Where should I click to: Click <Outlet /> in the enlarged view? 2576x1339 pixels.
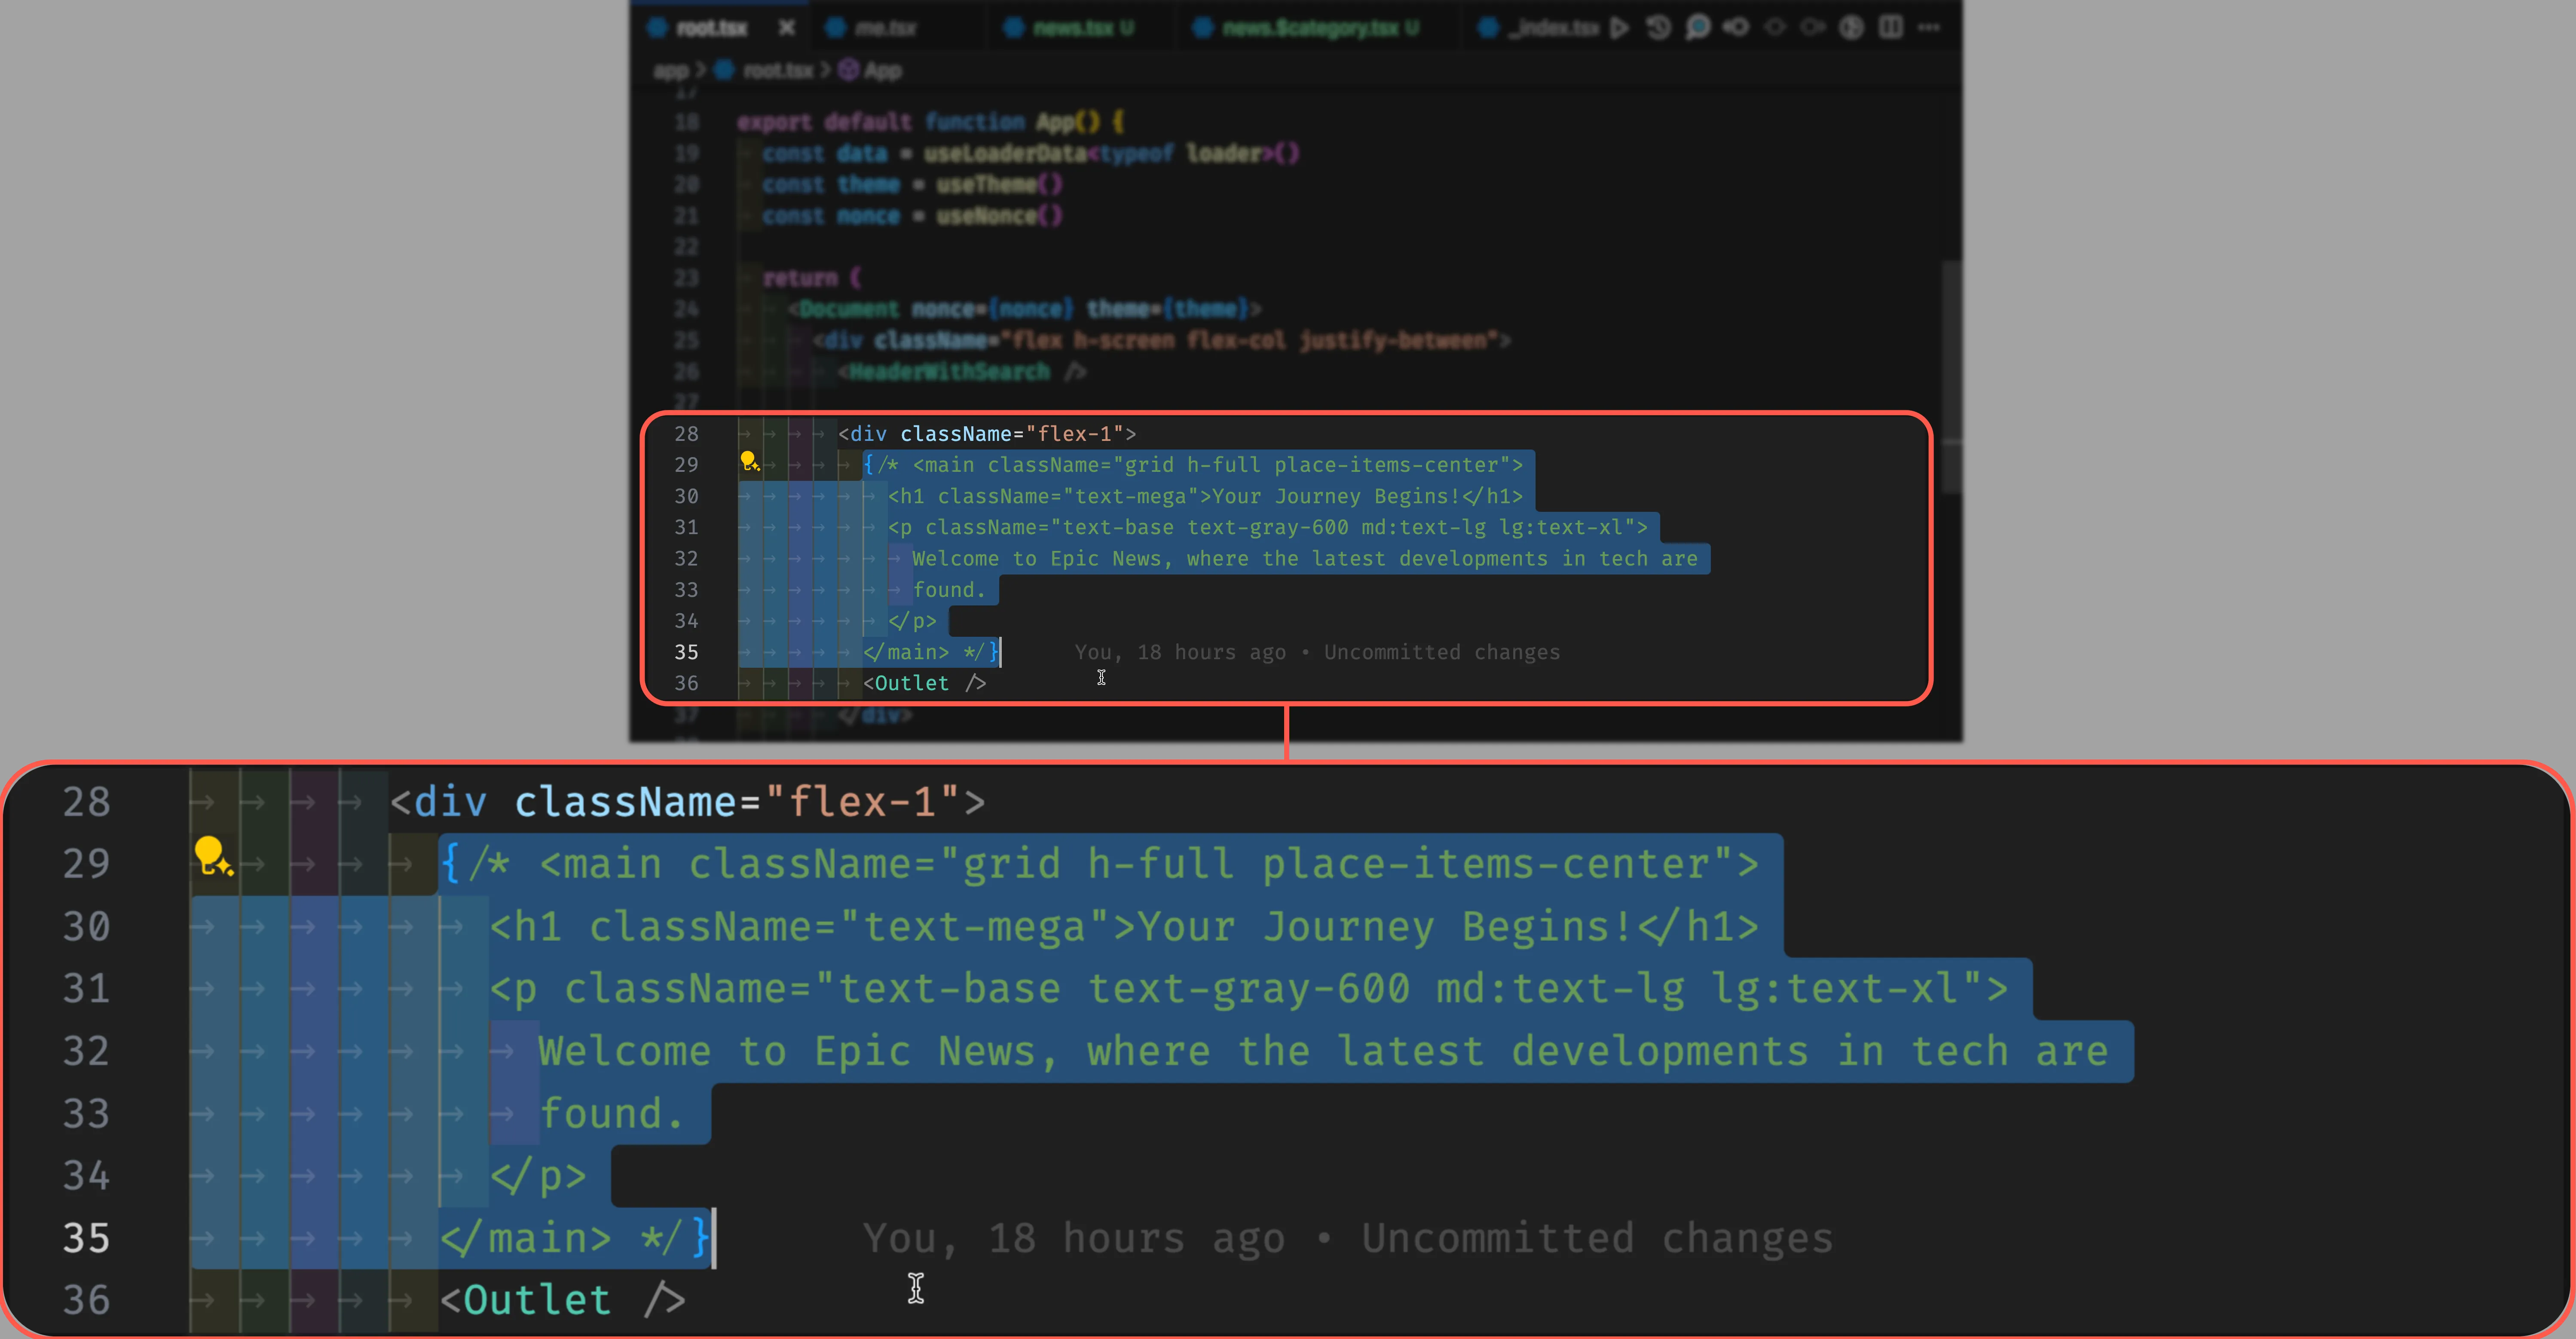click(563, 1300)
